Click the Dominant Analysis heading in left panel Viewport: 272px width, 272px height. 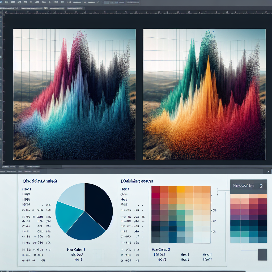(40, 181)
